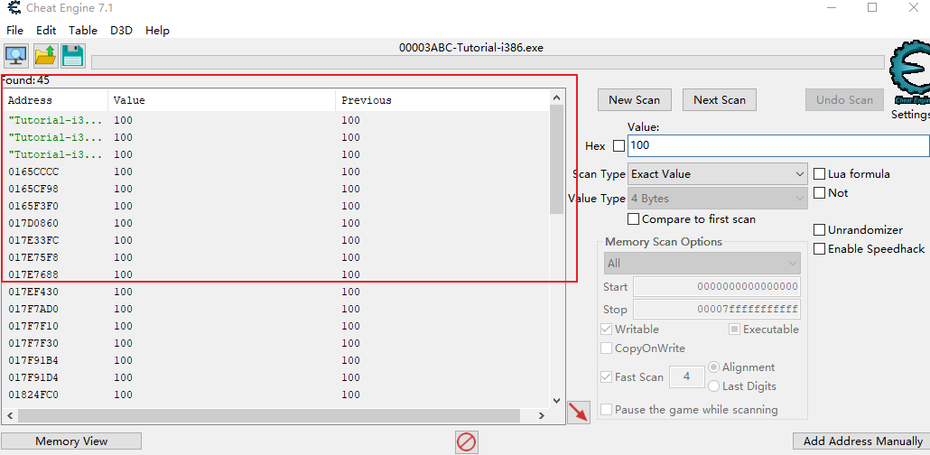The width and height of the screenshot is (930, 455).
Task: Open the Scan Type Exact Value dropdown
Action: pos(717,174)
